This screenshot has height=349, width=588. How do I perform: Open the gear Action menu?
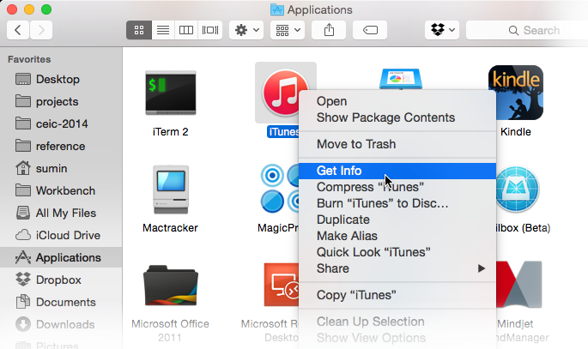246,30
